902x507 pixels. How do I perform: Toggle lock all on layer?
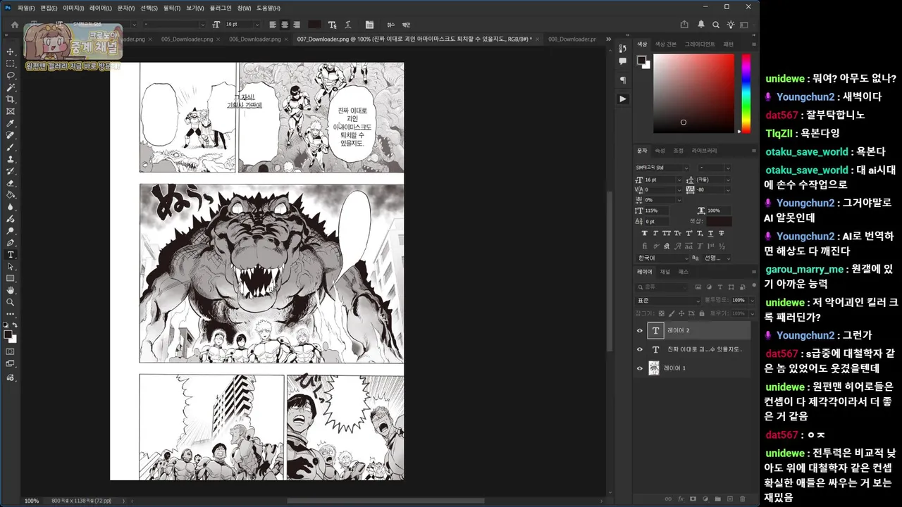702,313
